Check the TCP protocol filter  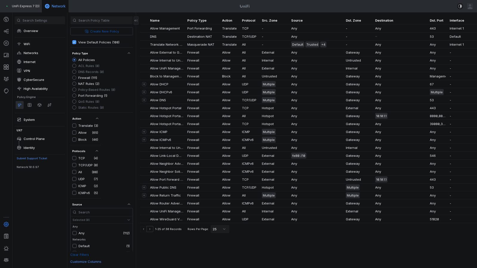point(74,158)
